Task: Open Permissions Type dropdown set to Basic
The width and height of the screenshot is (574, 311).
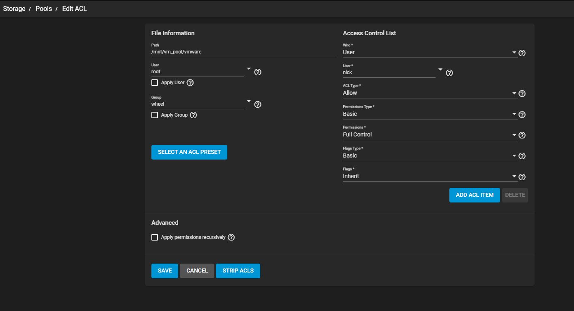Action: click(x=430, y=114)
